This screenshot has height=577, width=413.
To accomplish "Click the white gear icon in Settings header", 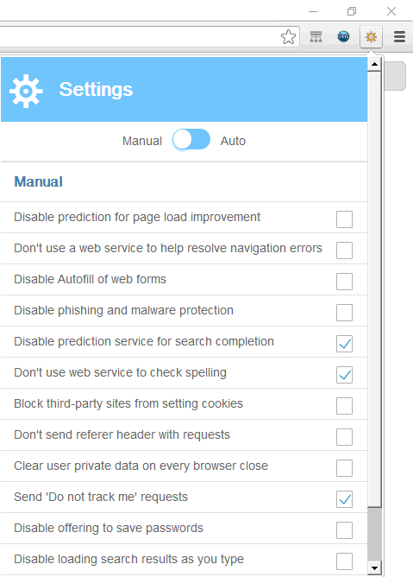I will pyautogui.click(x=26, y=91).
